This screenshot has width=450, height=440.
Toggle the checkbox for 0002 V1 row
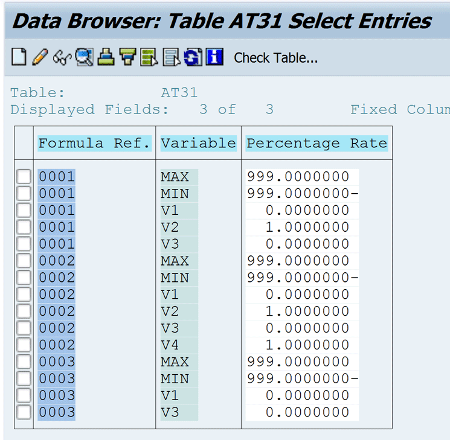[24, 295]
